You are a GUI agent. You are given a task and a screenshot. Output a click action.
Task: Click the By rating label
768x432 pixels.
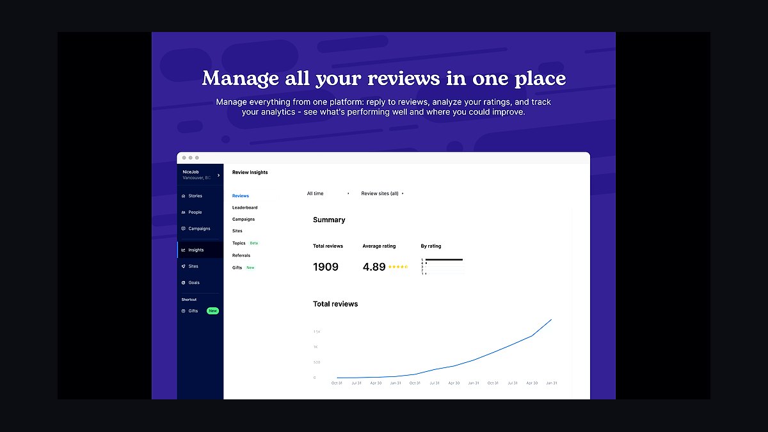pos(431,246)
